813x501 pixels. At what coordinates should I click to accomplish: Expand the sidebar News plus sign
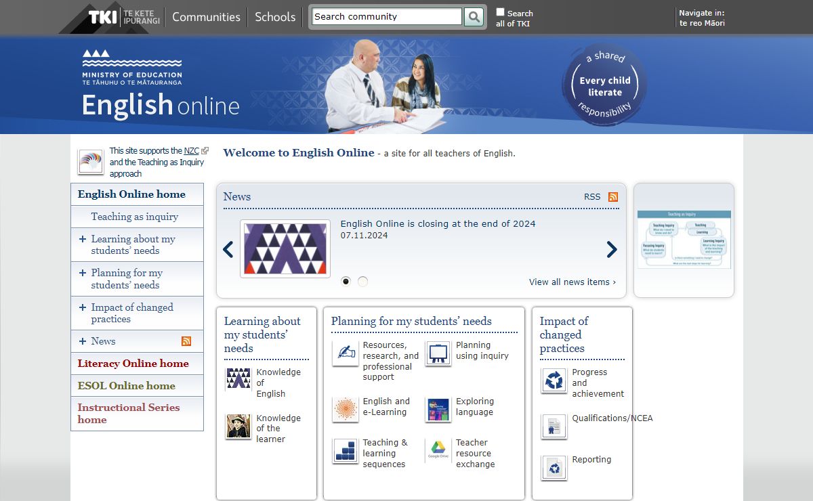click(83, 341)
